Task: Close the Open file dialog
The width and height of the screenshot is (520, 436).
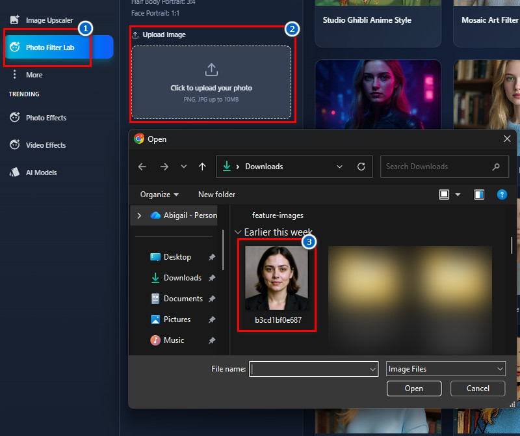Action: click(x=507, y=139)
